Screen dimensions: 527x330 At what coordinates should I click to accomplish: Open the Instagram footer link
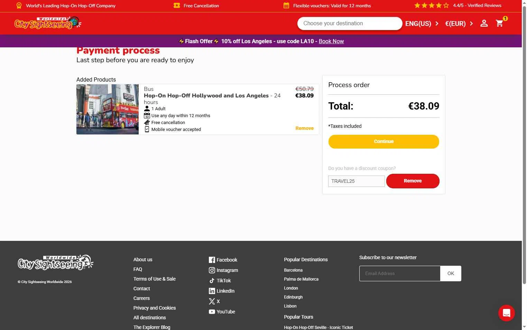click(223, 270)
